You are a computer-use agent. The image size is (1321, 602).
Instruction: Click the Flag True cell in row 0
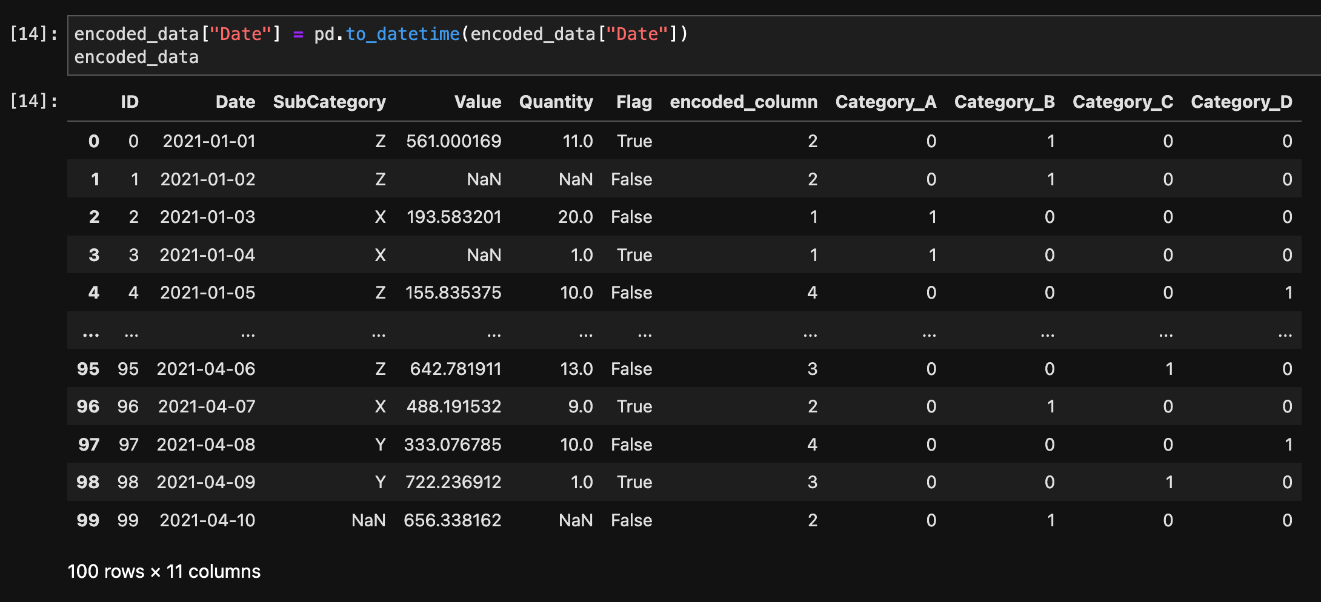point(634,141)
